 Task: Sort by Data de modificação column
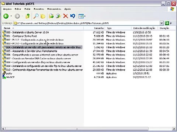point(145,28)
